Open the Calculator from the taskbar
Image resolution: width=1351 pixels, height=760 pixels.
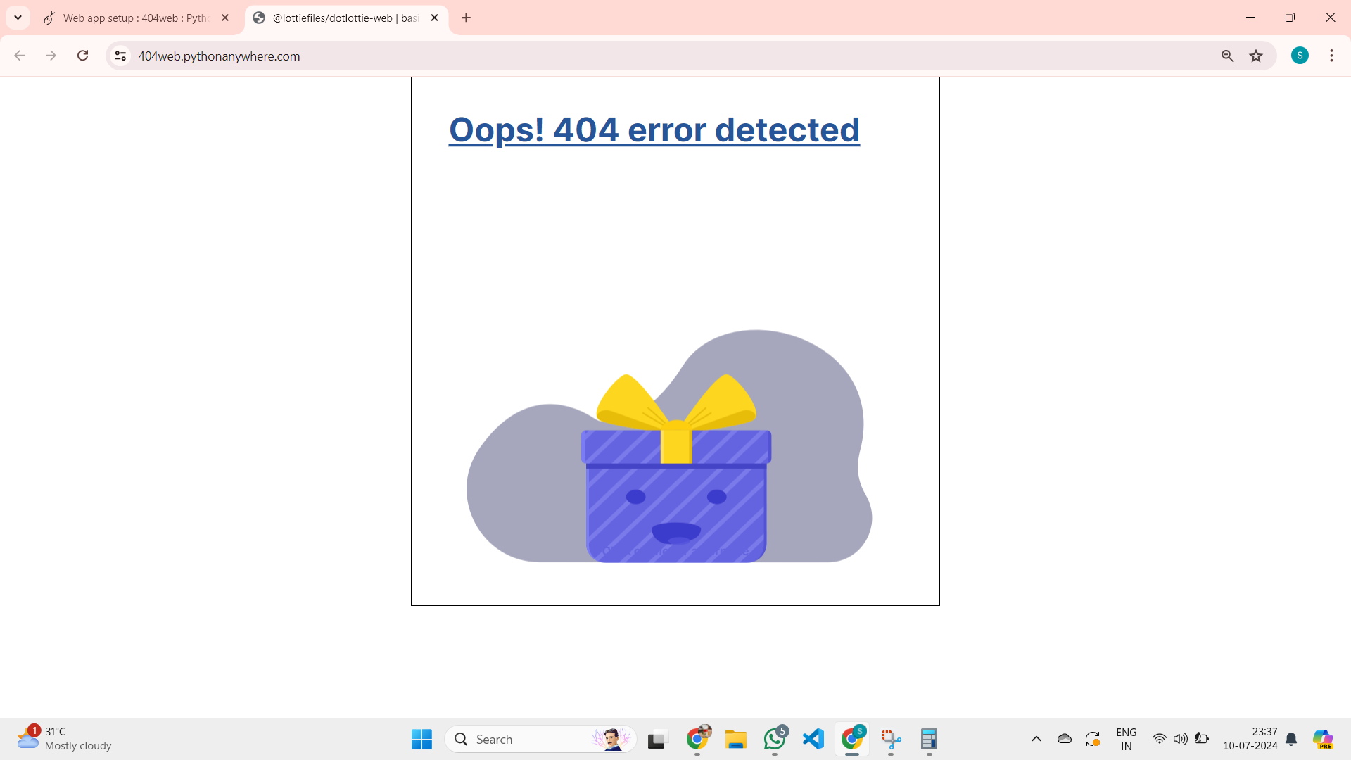pyautogui.click(x=929, y=739)
